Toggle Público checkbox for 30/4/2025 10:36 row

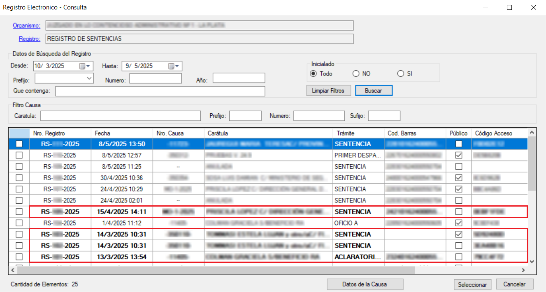click(459, 178)
